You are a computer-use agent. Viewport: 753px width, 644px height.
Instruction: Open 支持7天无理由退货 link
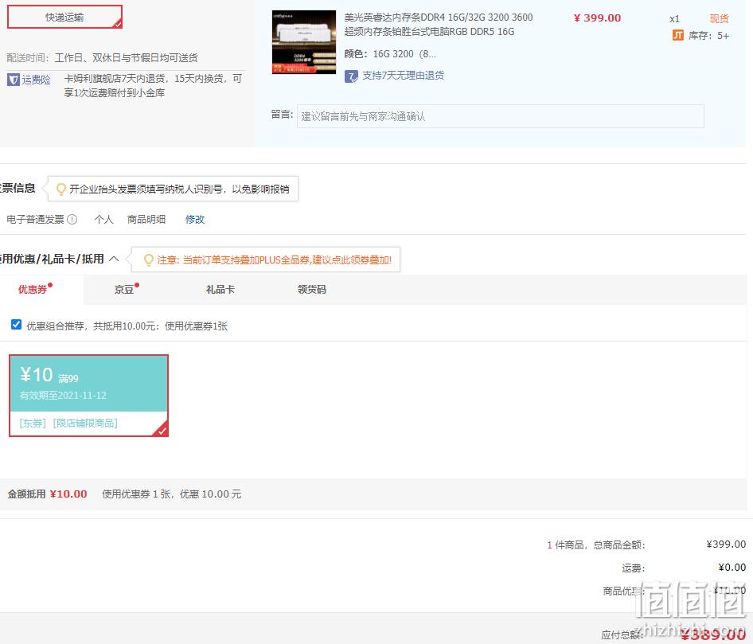(403, 76)
